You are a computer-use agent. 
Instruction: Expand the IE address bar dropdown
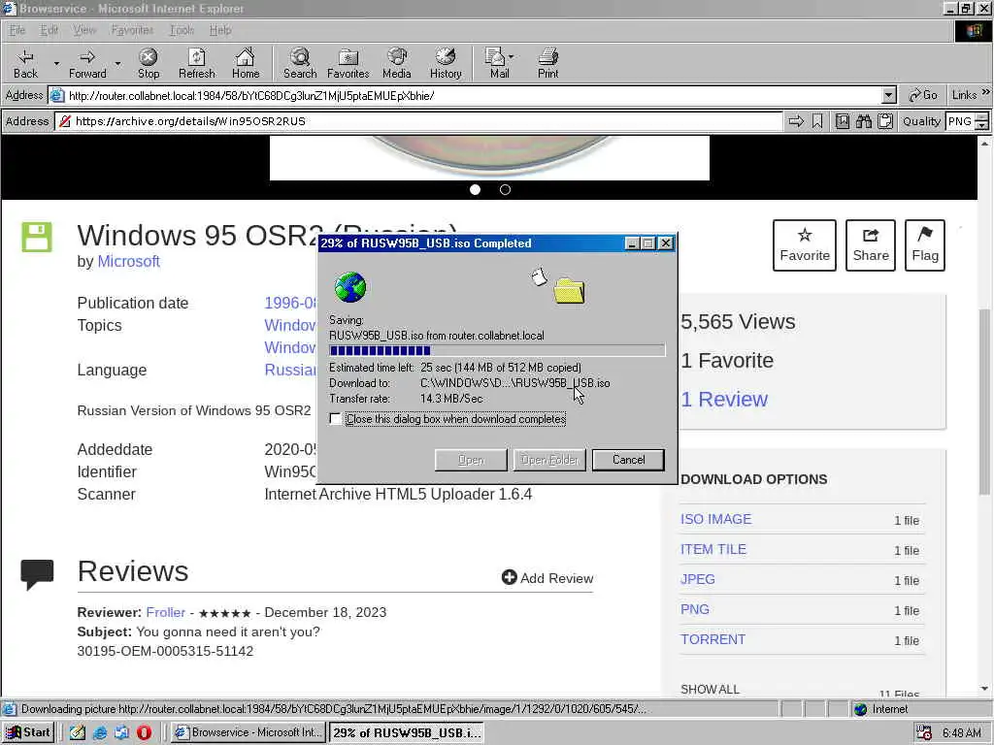[x=889, y=96]
